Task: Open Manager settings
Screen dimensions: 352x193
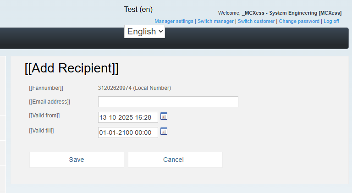Action: tap(174, 21)
